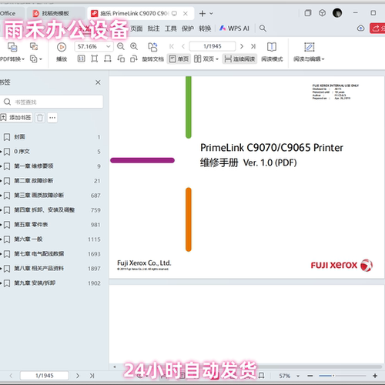Open the 第六章 一般 bookmark
This screenshot has width=385, height=385.
[x=28, y=239]
